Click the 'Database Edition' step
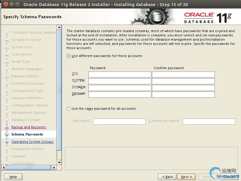Image resolution: width=241 pixels, height=181 pixels. (25, 76)
